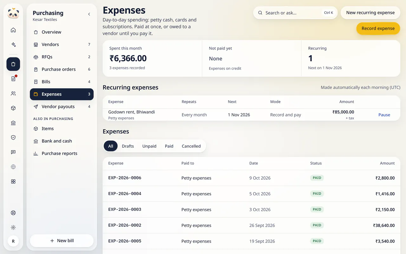Click New recurring expense
The width and height of the screenshot is (406, 254).
370,13
